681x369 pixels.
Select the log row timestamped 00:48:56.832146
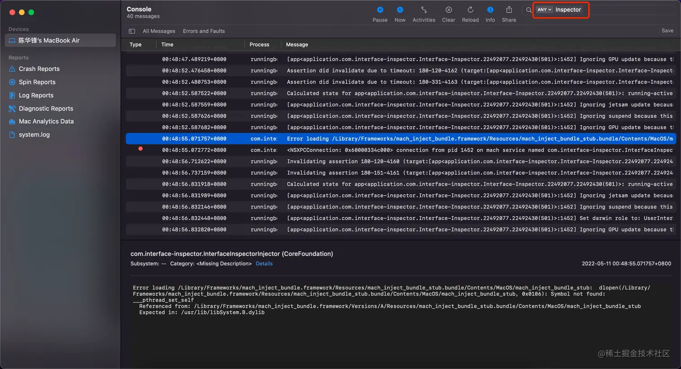click(x=401, y=207)
